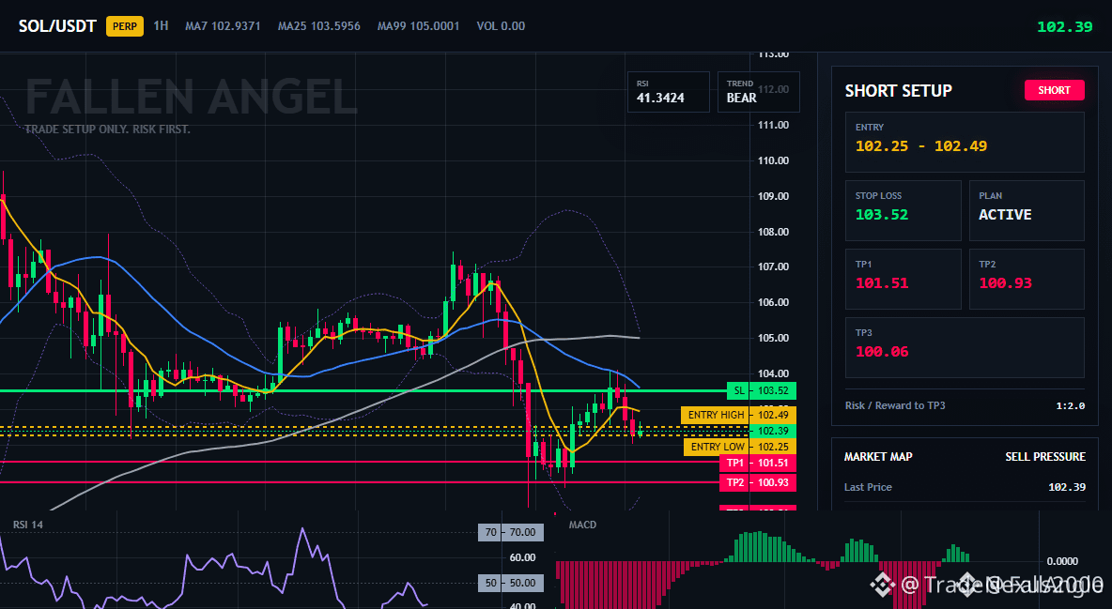Click the RSI 14 panel label
The width and height of the screenshot is (1112, 609).
(27, 525)
